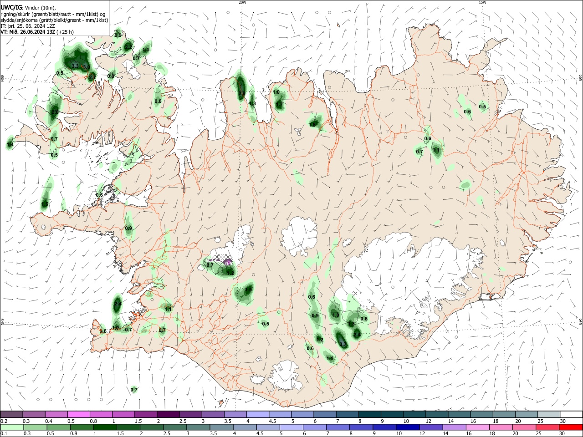Click the 0.1 label in the lower legend row

(x=4, y=434)
